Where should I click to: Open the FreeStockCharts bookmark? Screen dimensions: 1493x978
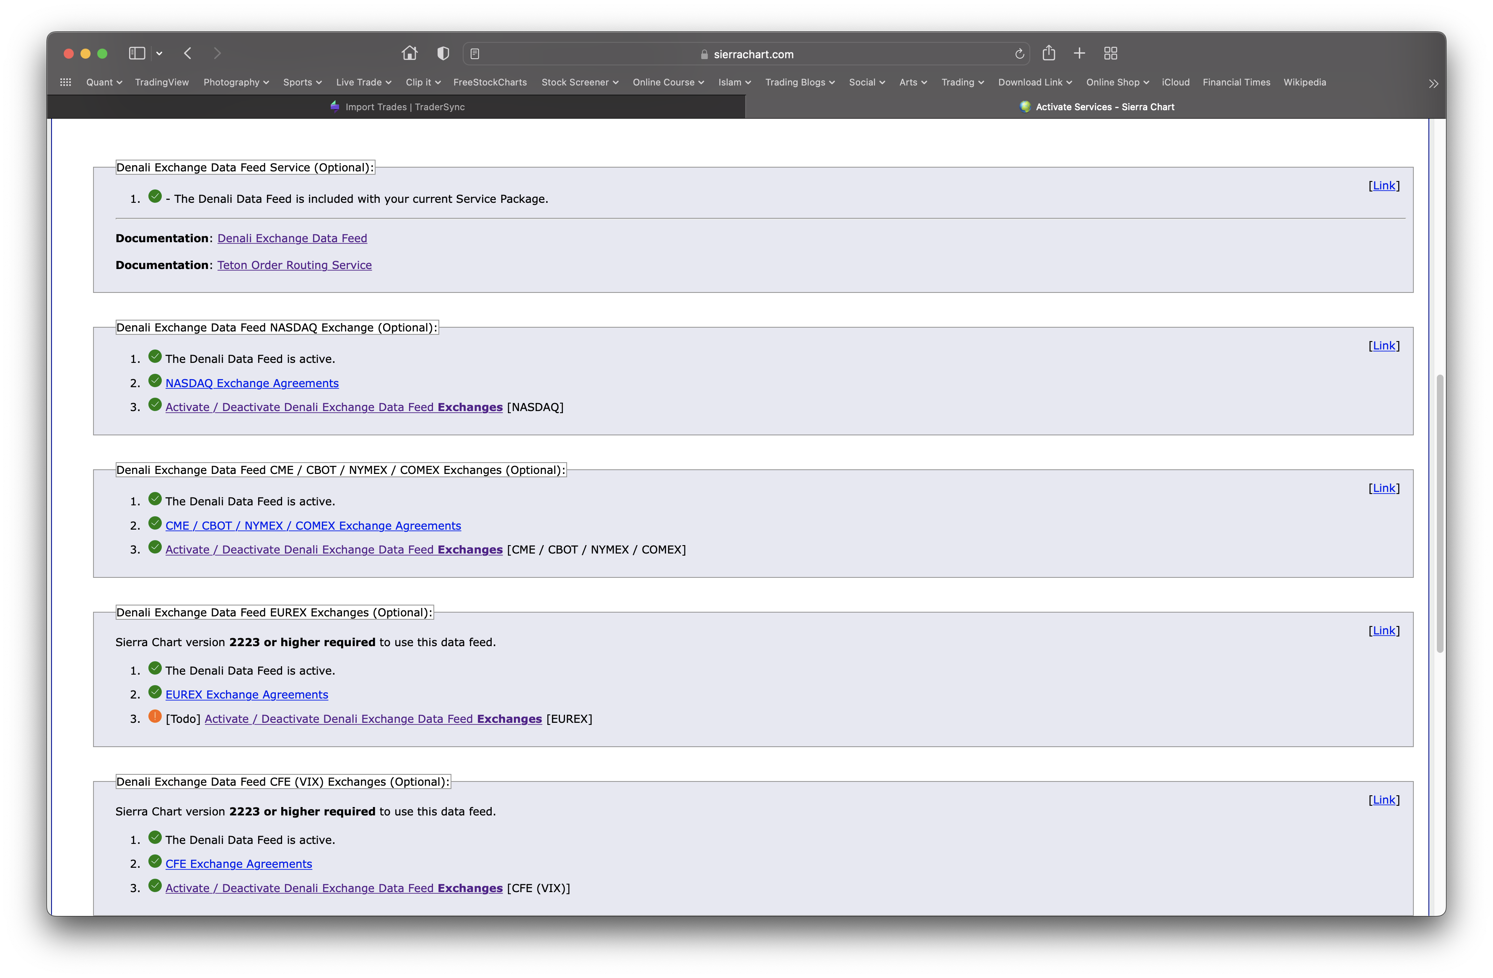(x=490, y=82)
